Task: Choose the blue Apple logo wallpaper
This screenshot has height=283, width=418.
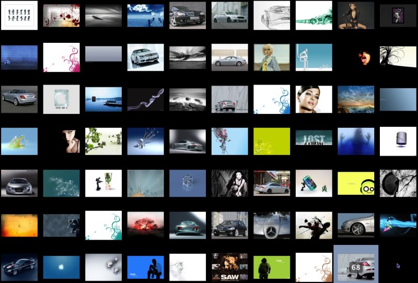Action: pos(61,267)
